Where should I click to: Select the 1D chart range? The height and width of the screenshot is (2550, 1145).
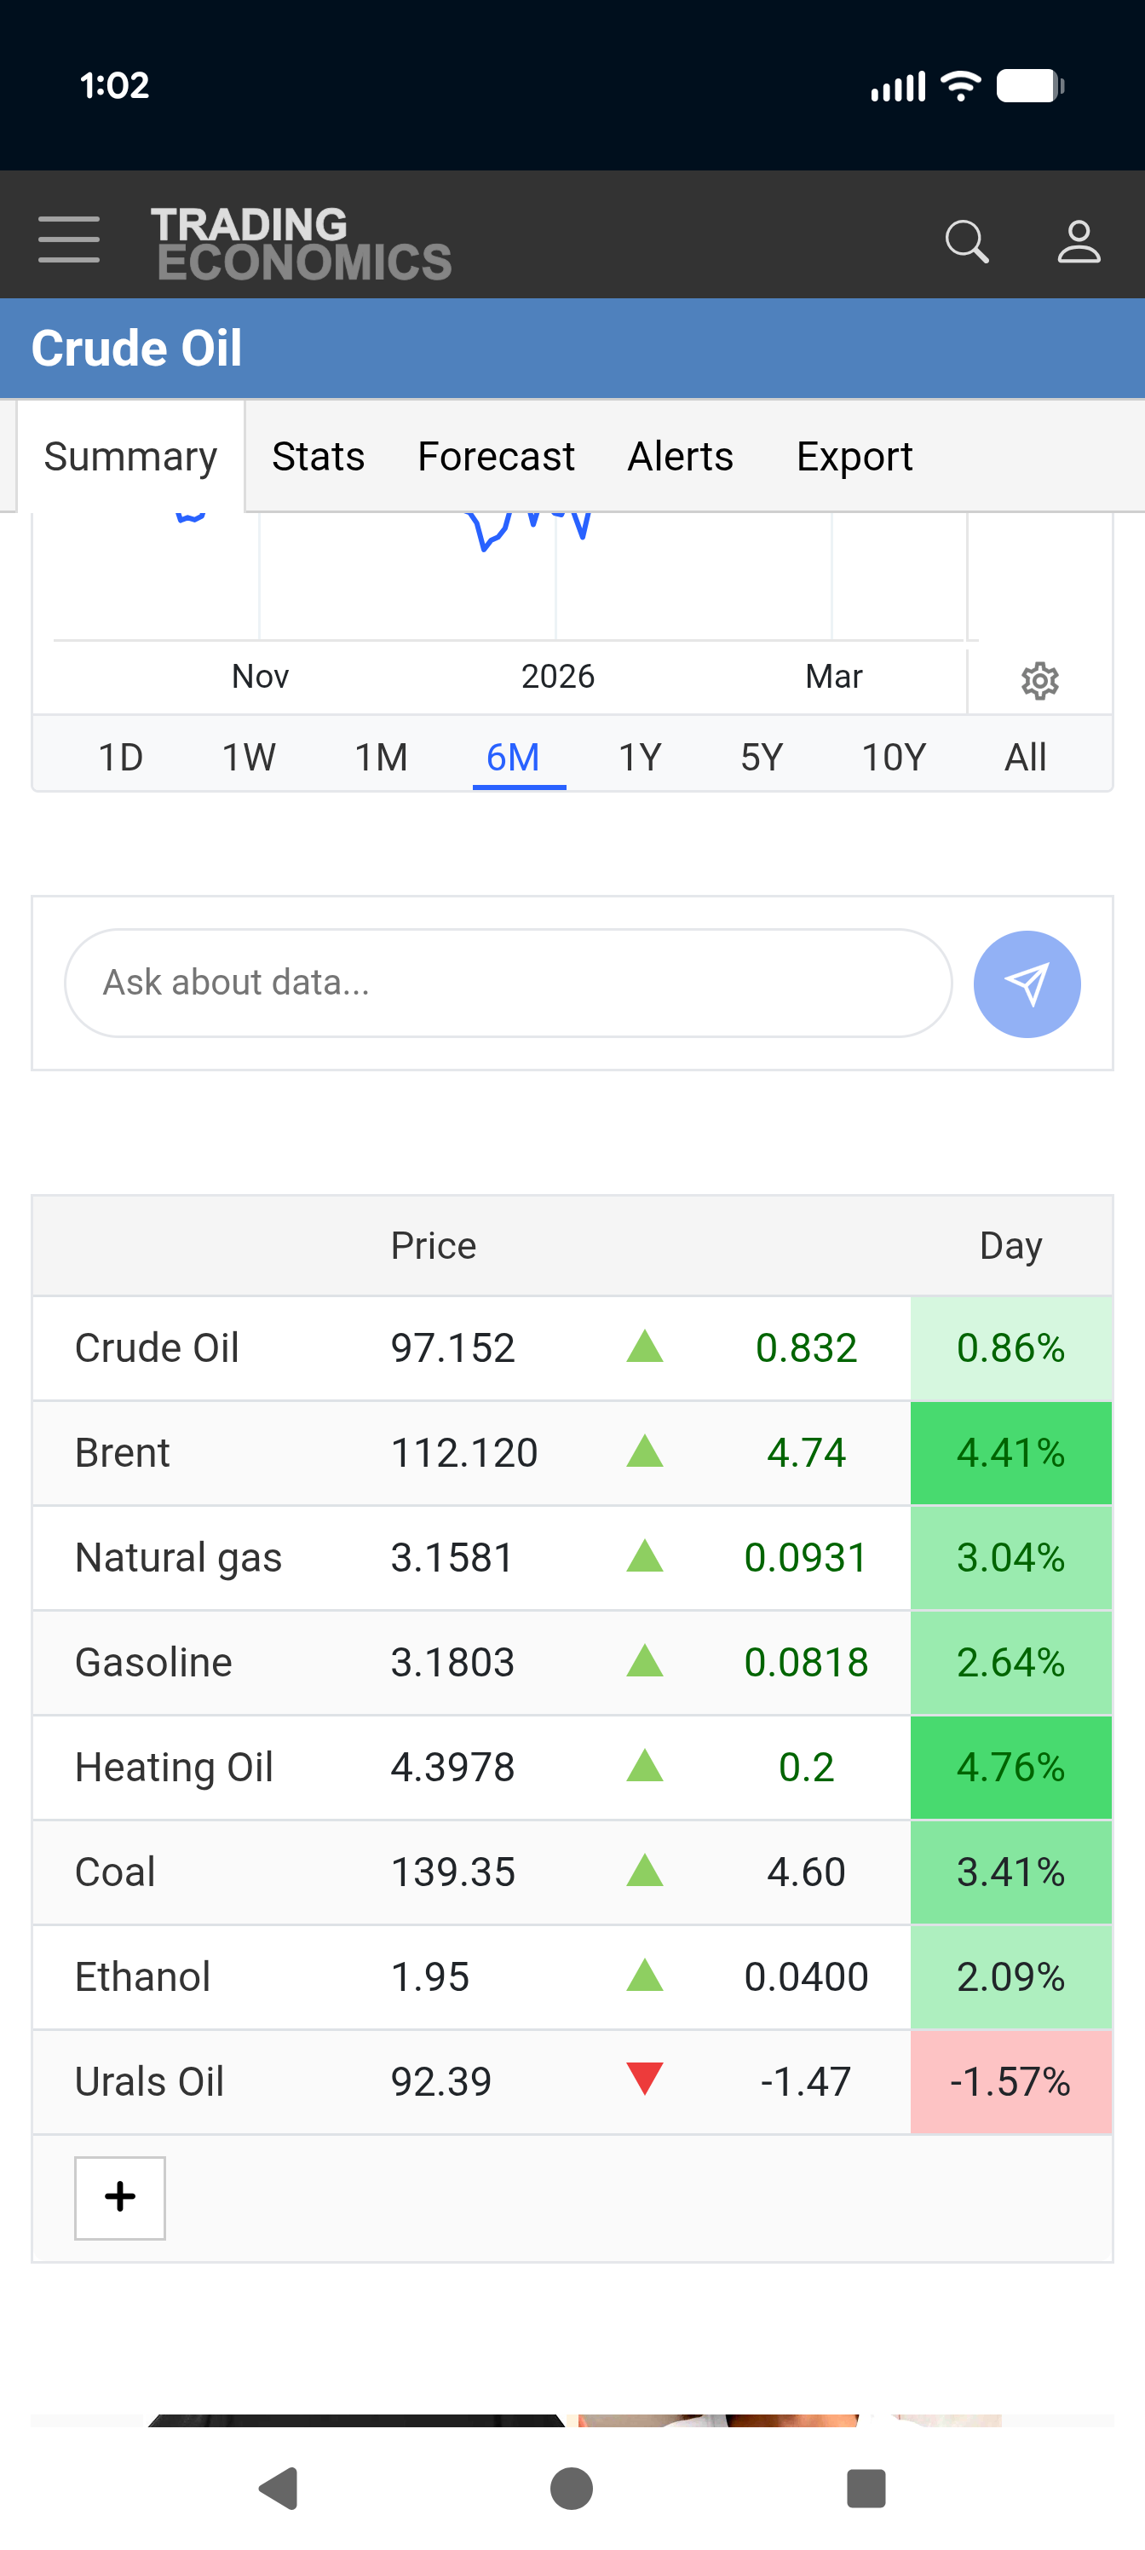121,758
